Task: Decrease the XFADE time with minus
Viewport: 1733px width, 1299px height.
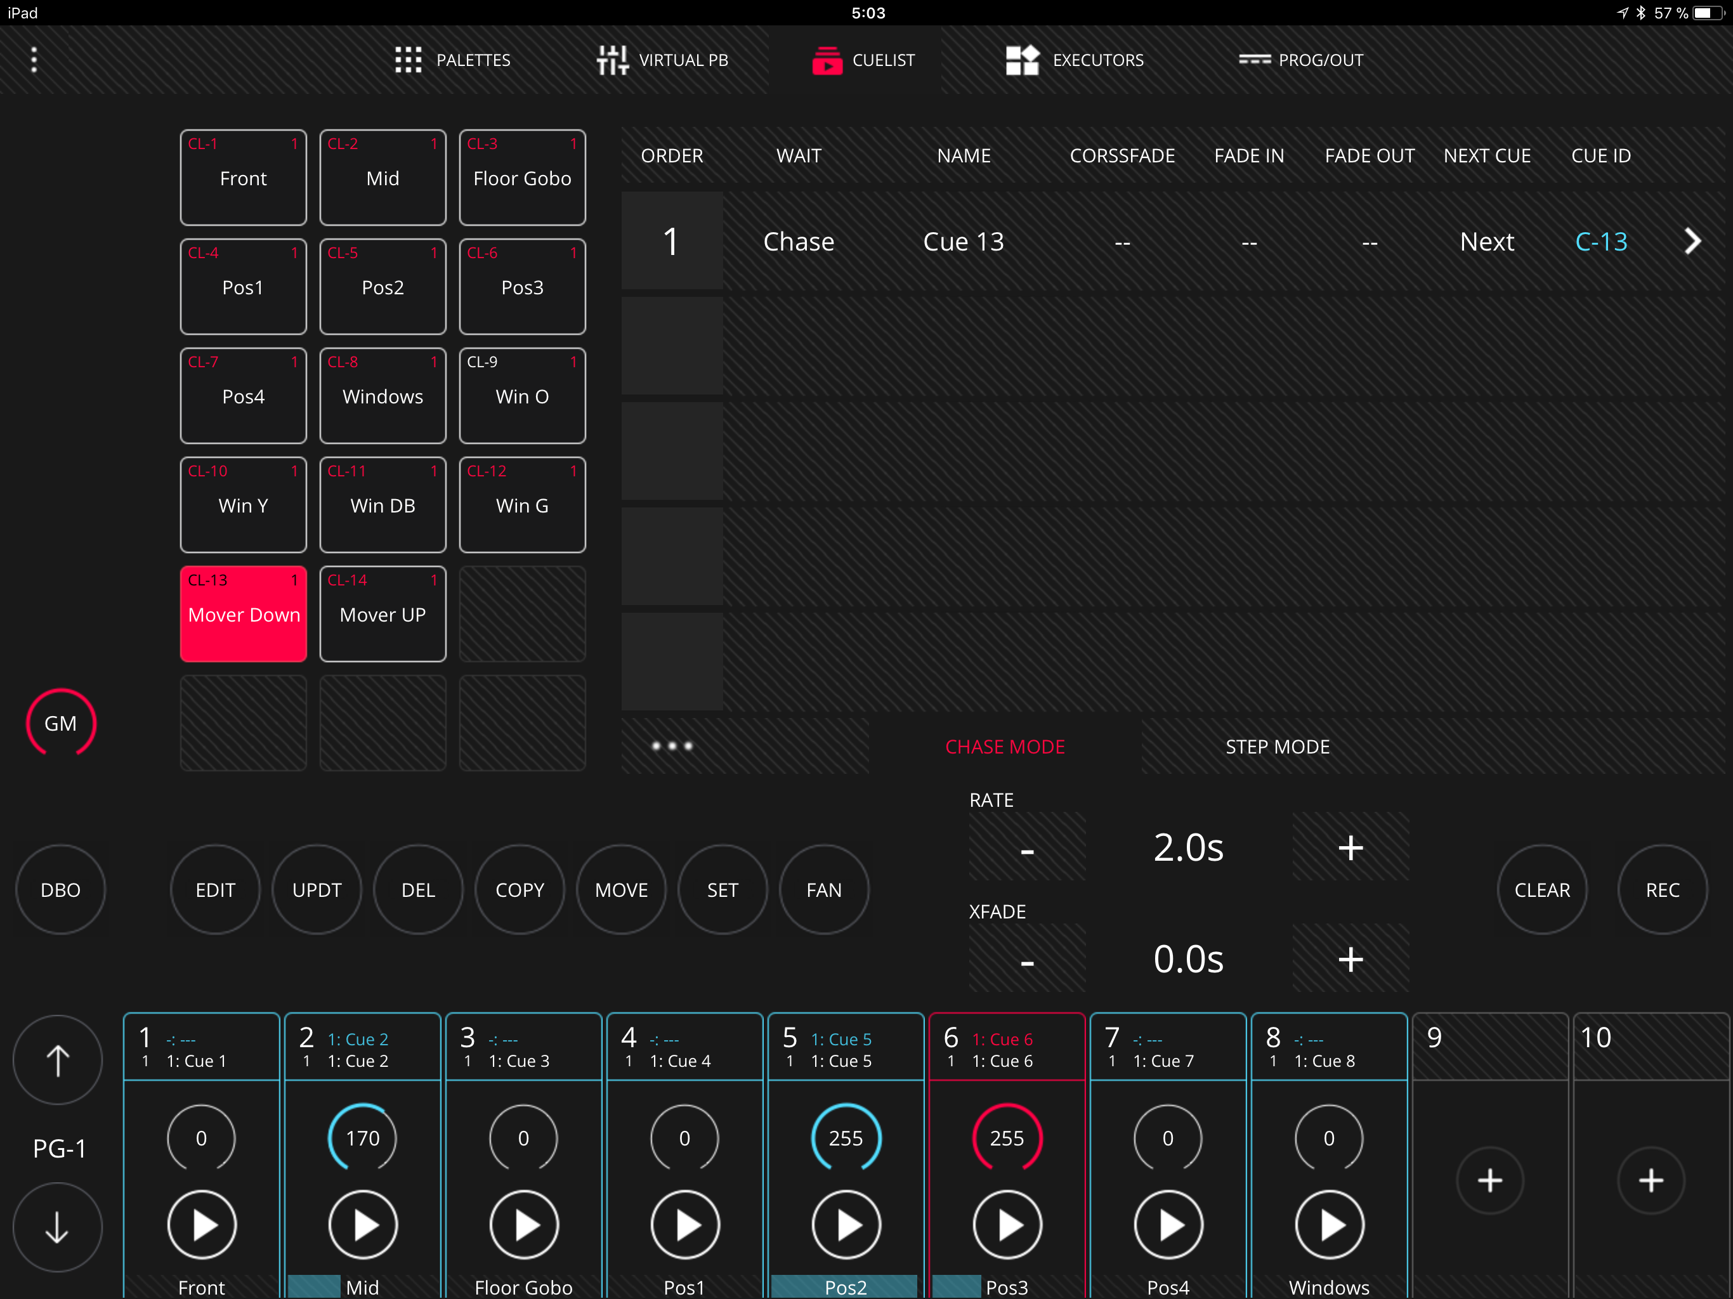Action: coord(1027,959)
